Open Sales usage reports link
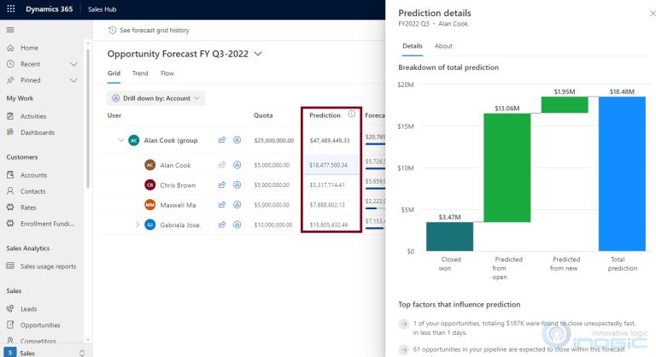 (48, 266)
